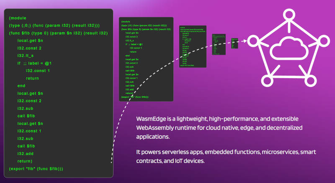Click the "i32.add" line in the large code panel
The height and width of the screenshot is (183, 335).
coord(26,154)
